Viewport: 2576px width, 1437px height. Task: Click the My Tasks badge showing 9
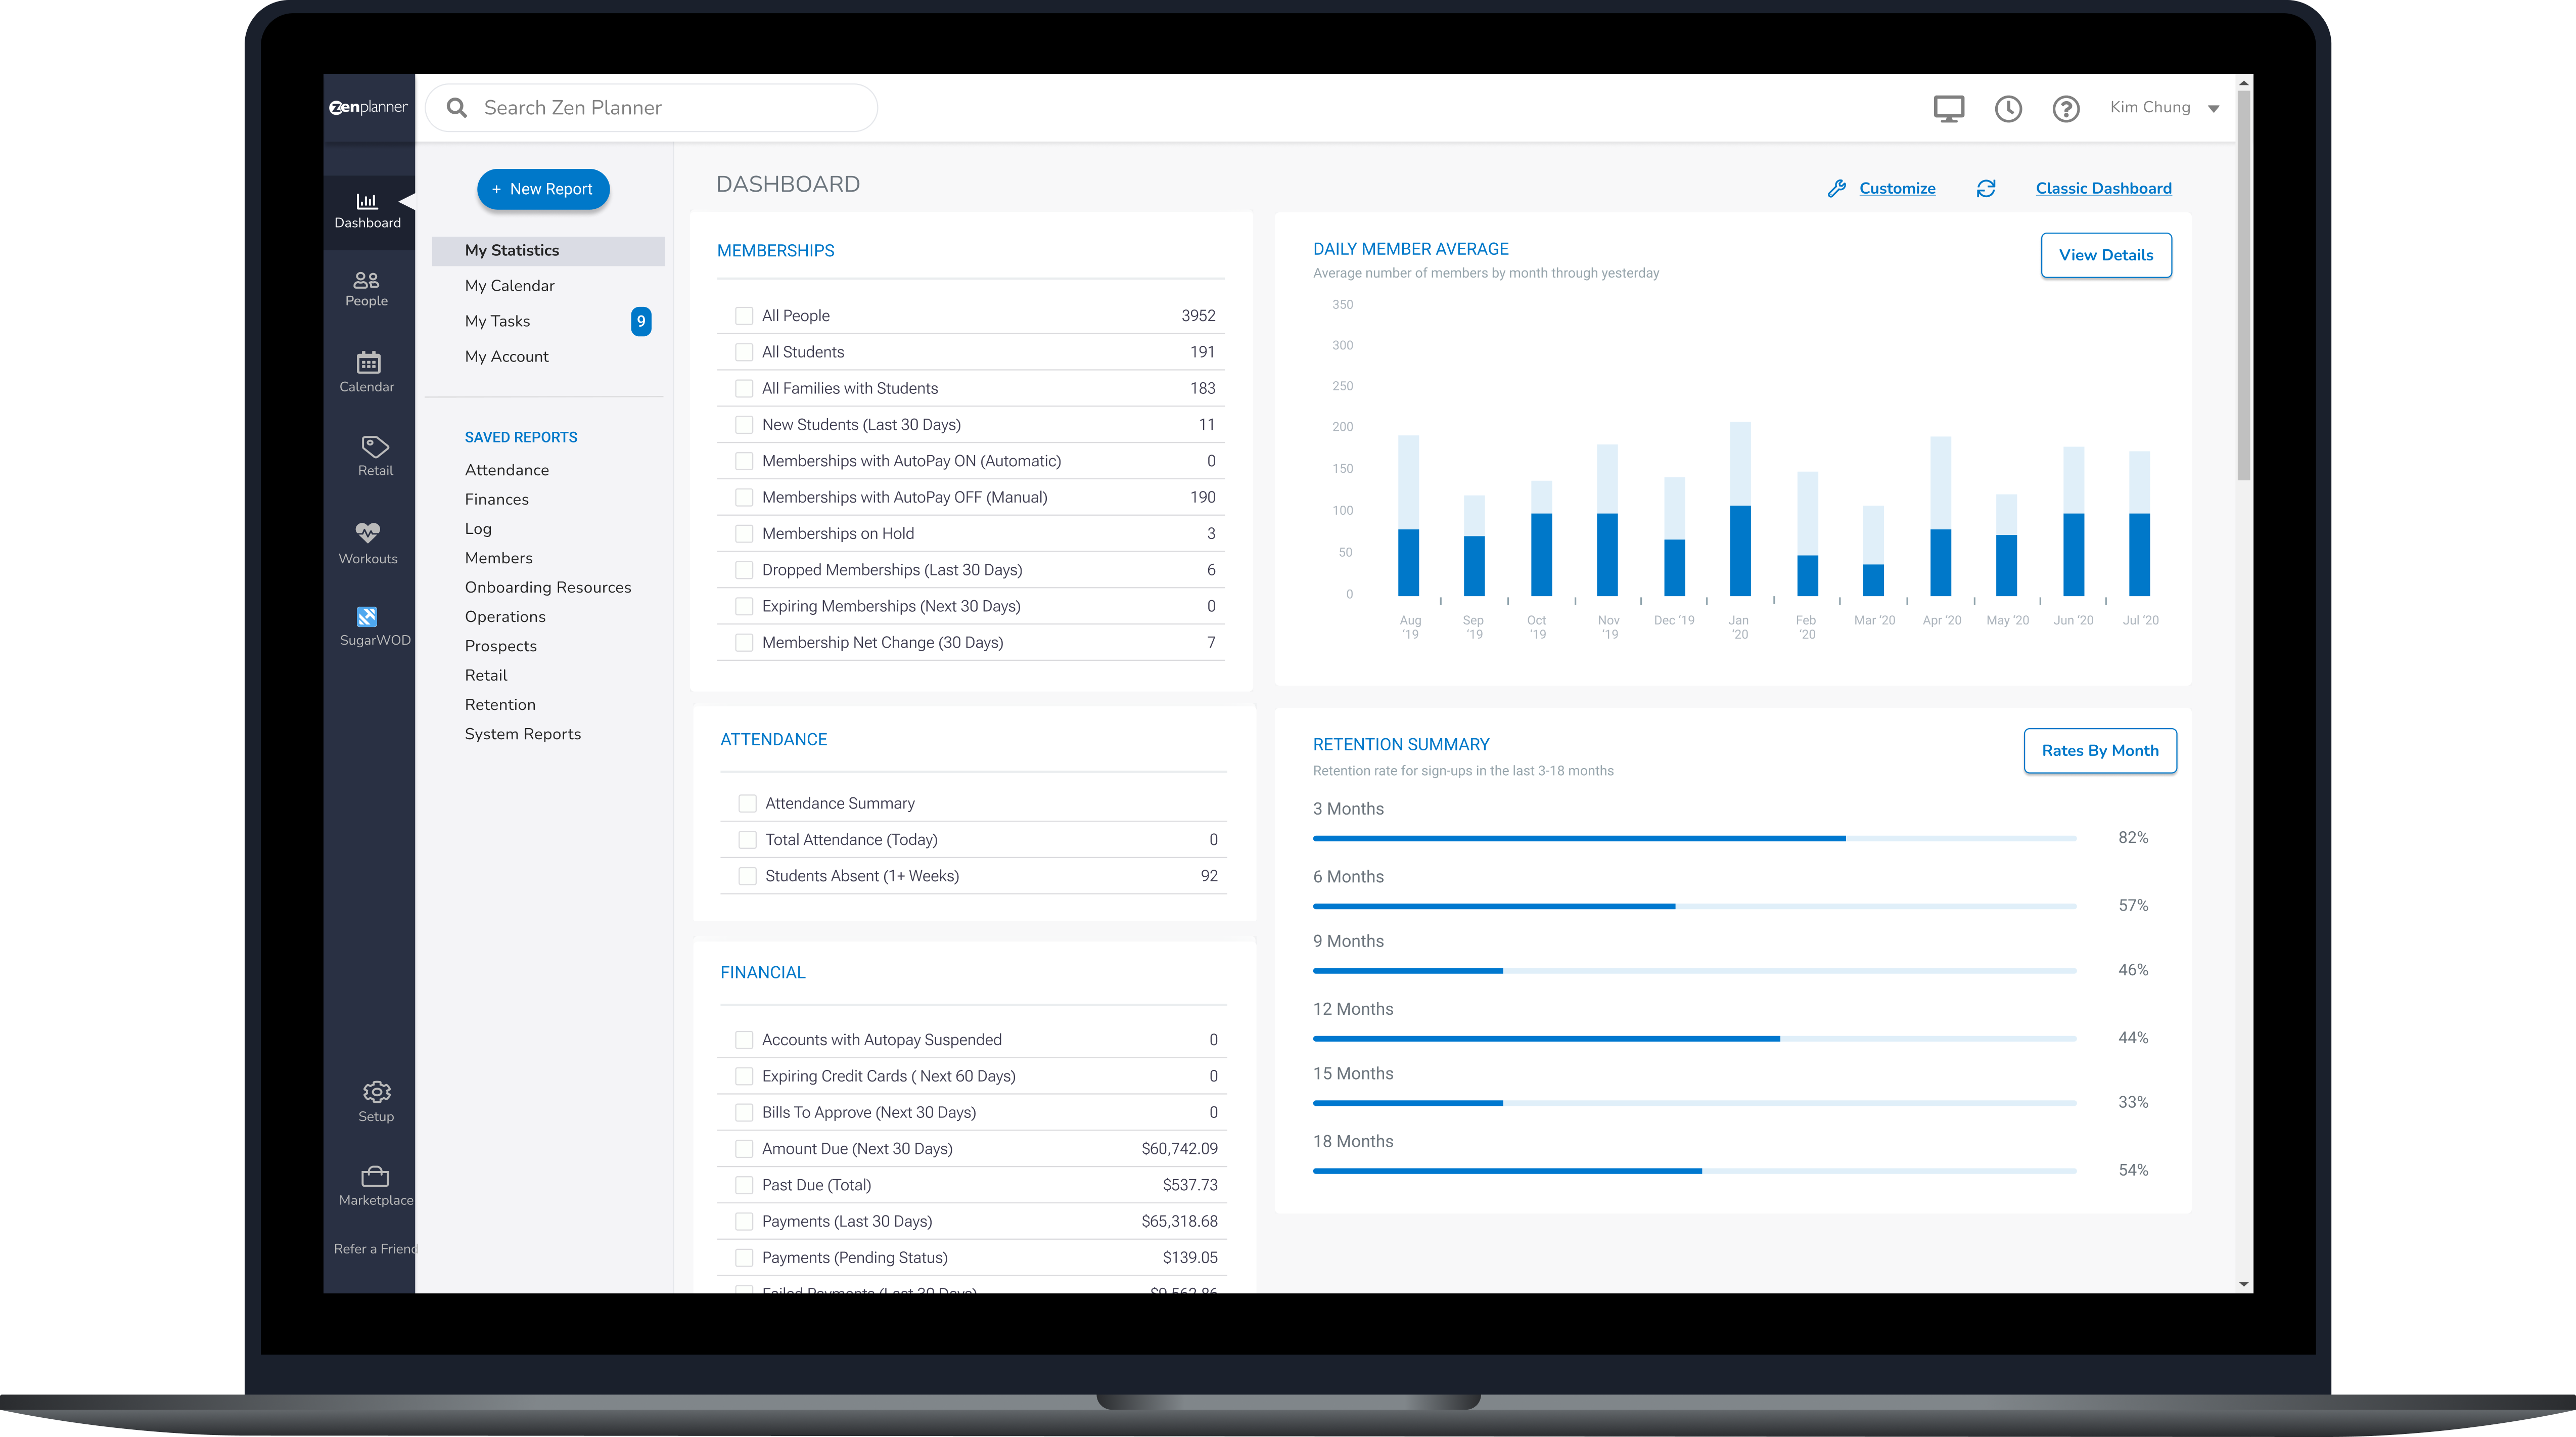click(x=641, y=321)
